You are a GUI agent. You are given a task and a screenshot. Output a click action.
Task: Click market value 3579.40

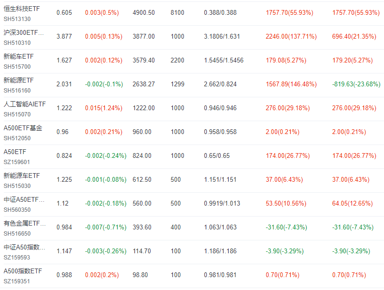143,60
